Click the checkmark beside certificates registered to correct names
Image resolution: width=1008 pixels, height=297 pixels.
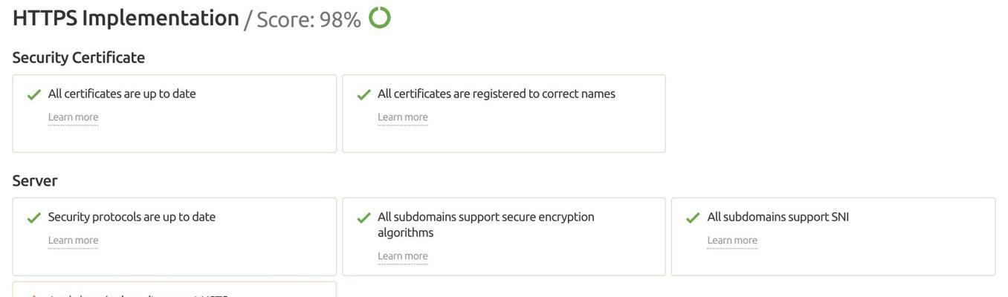pyautogui.click(x=364, y=95)
